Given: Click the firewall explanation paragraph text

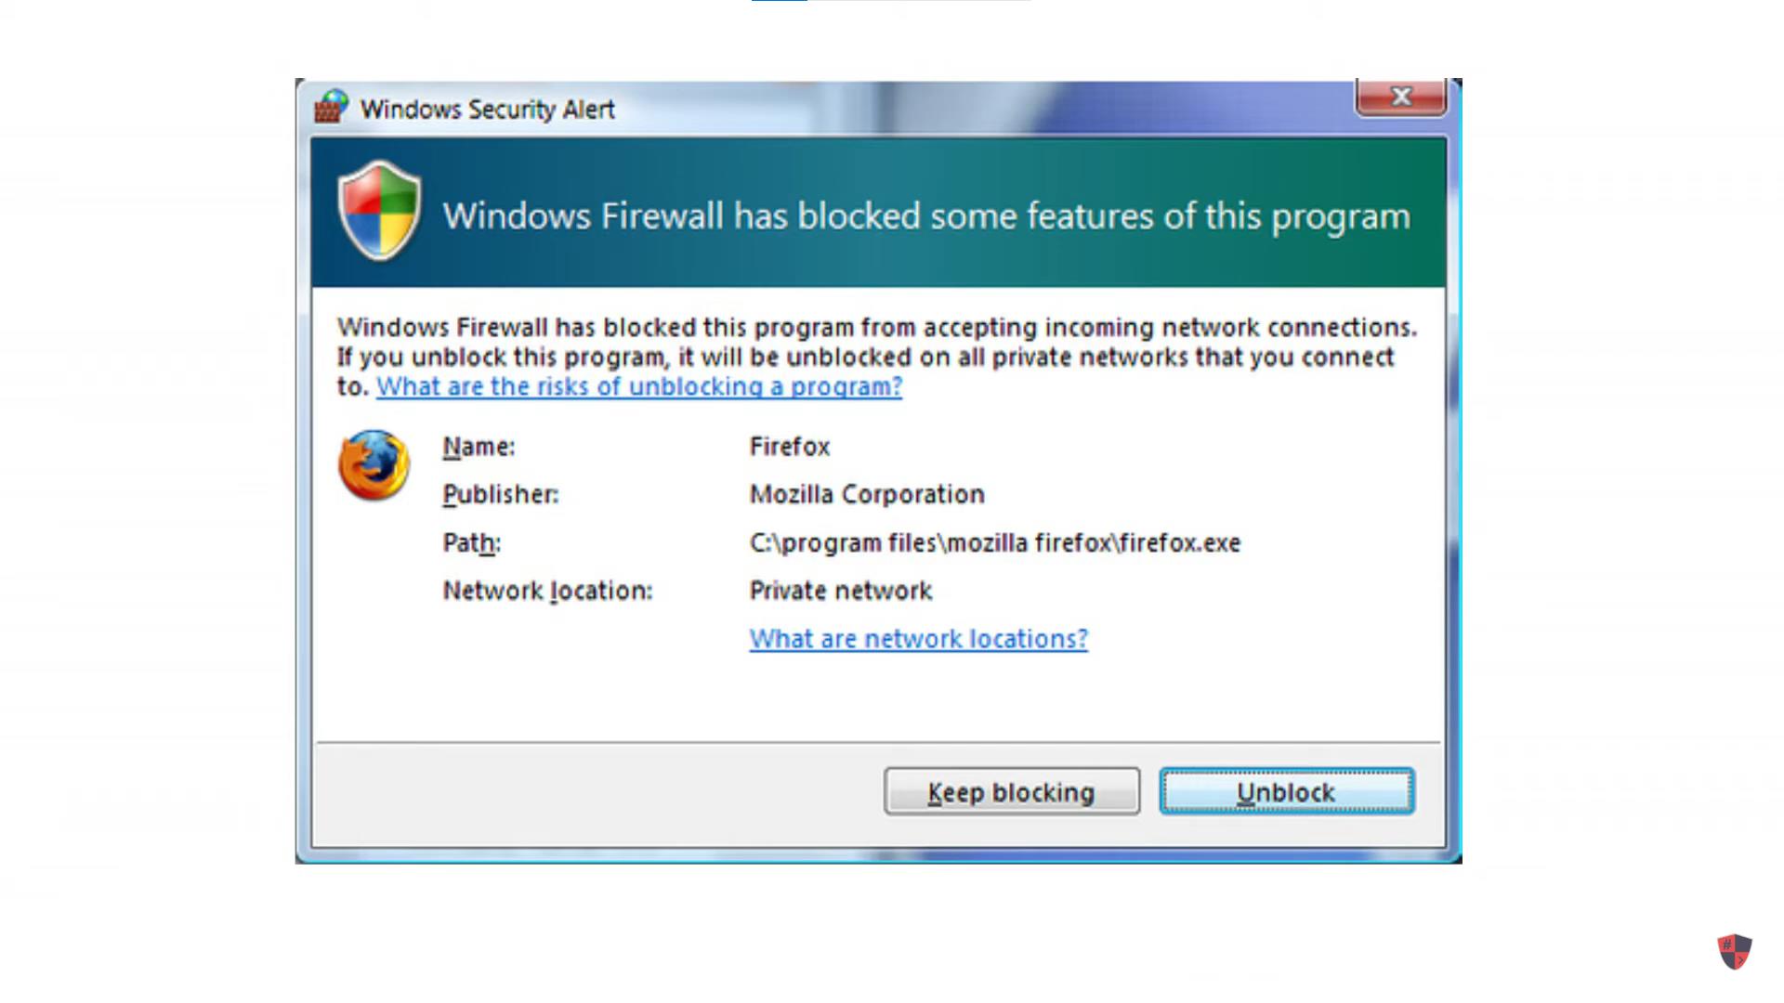Looking at the screenshot, I should pyautogui.click(x=877, y=357).
